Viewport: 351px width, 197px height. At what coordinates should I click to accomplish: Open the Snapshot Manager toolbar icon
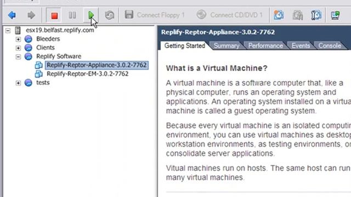[316, 15]
